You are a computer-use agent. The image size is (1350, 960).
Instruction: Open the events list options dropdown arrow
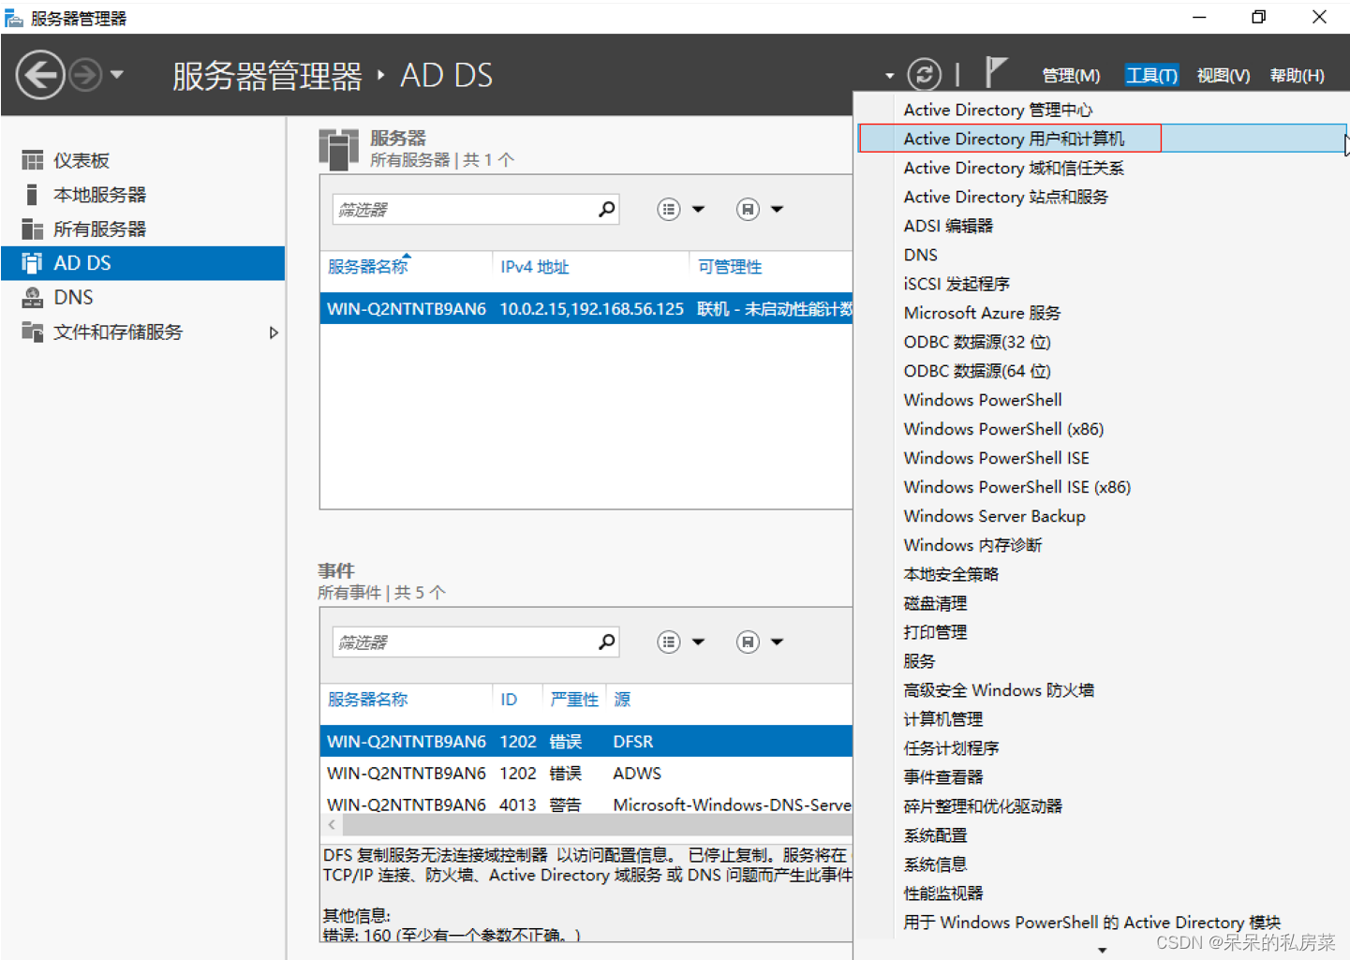pyautogui.click(x=698, y=642)
